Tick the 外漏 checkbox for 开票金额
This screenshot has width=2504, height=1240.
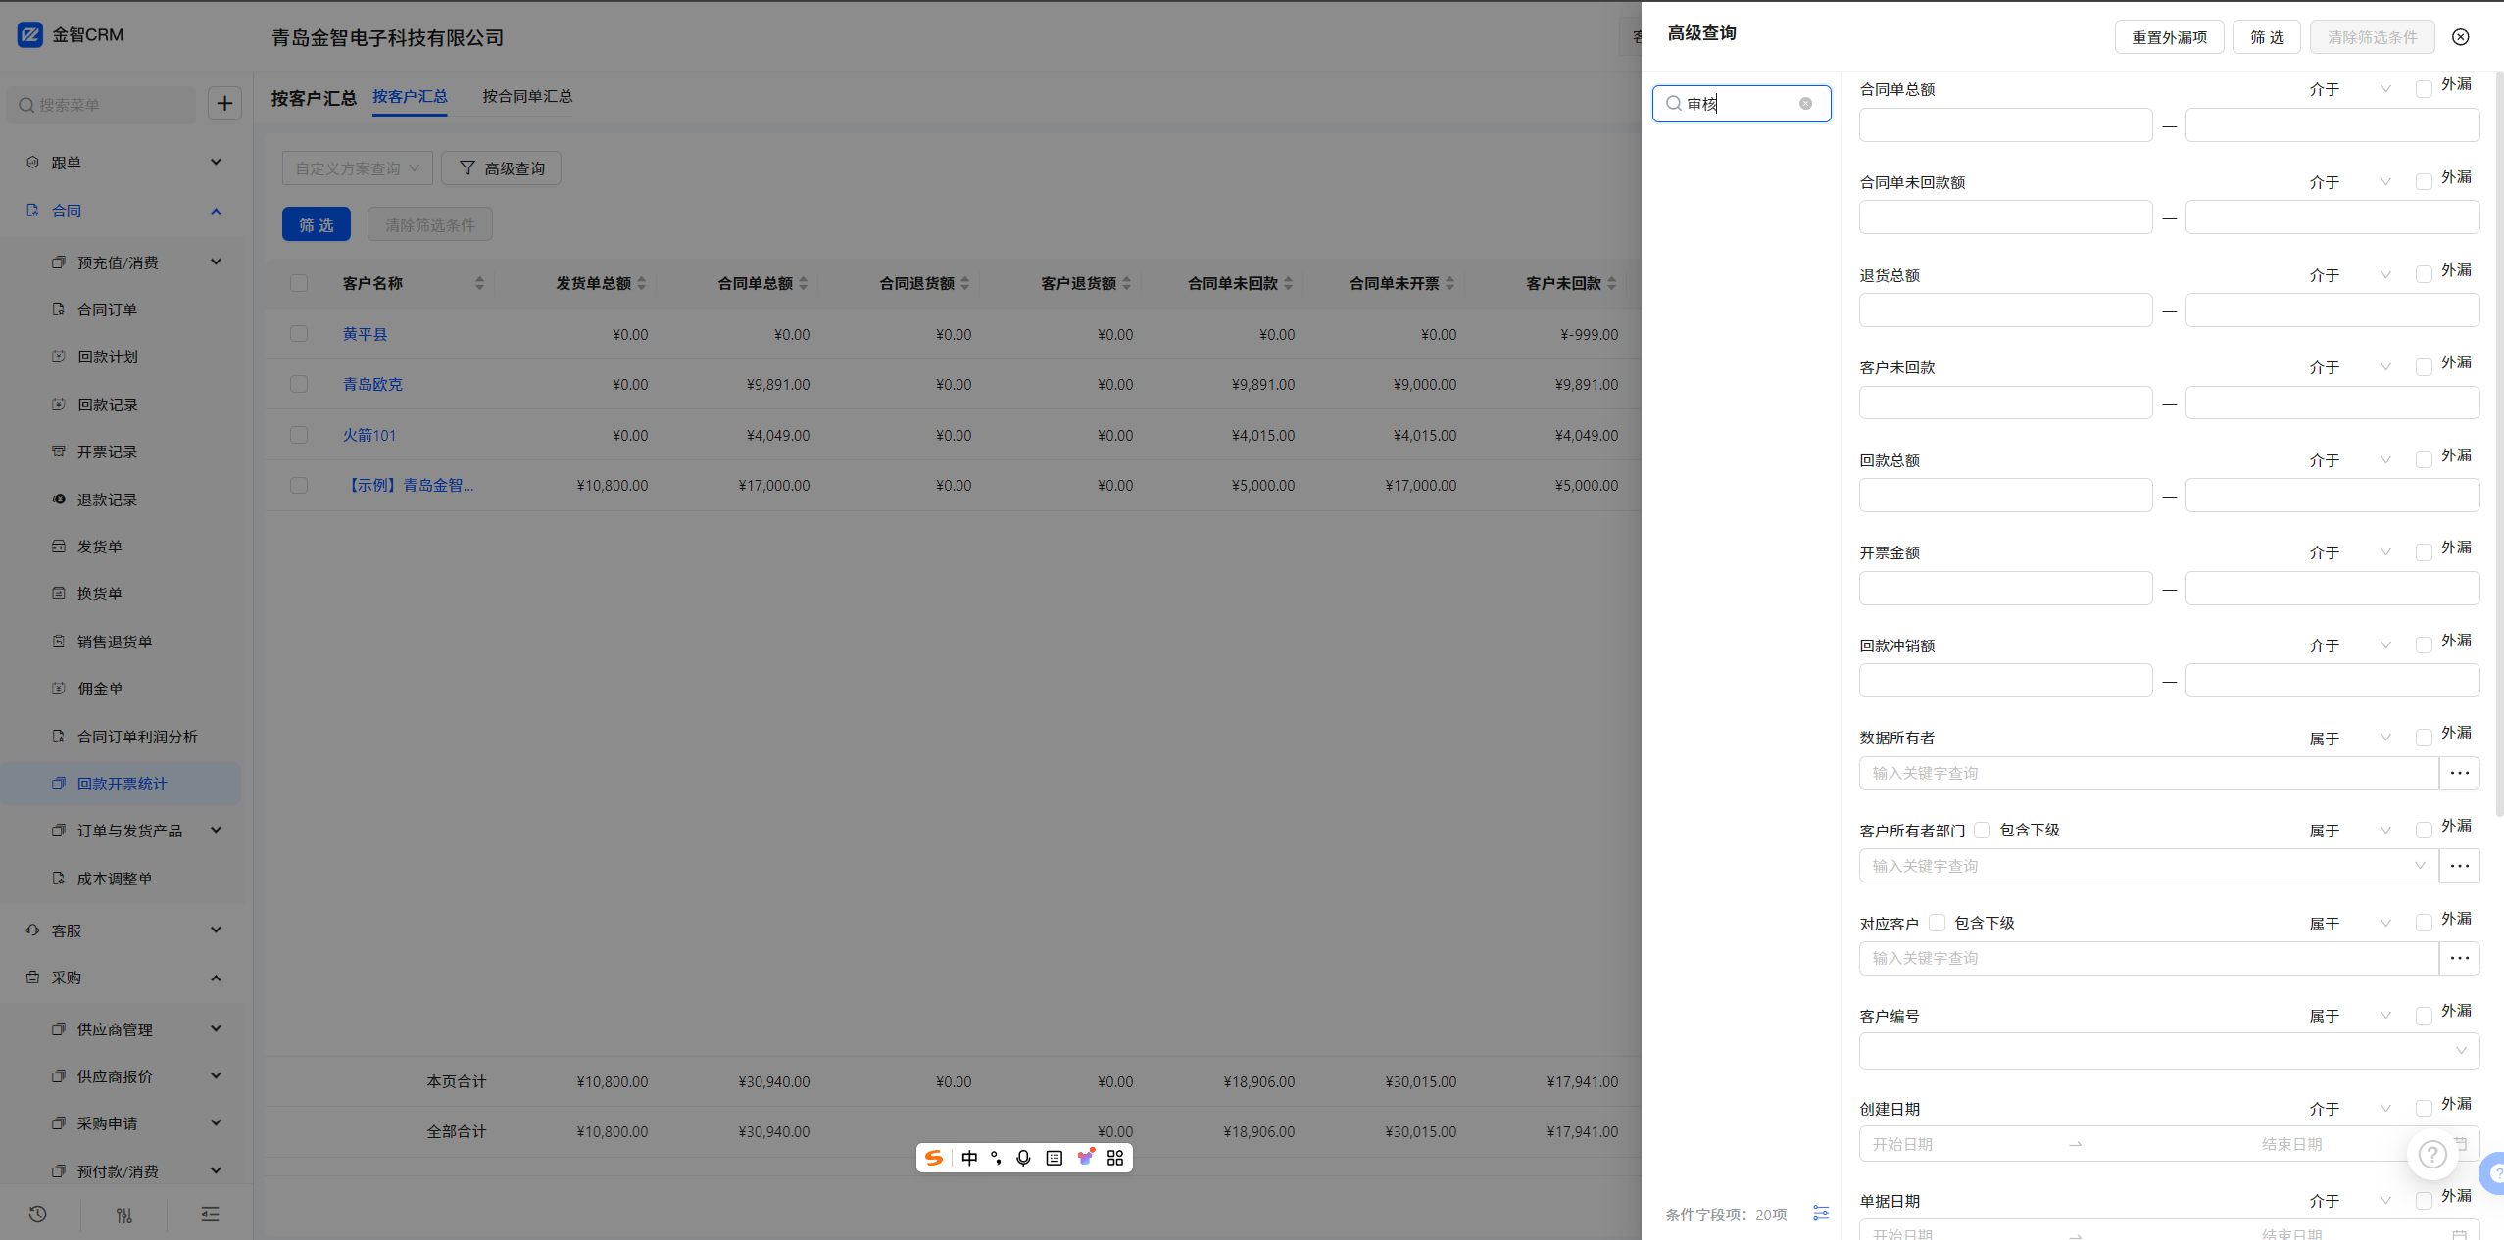click(2424, 552)
